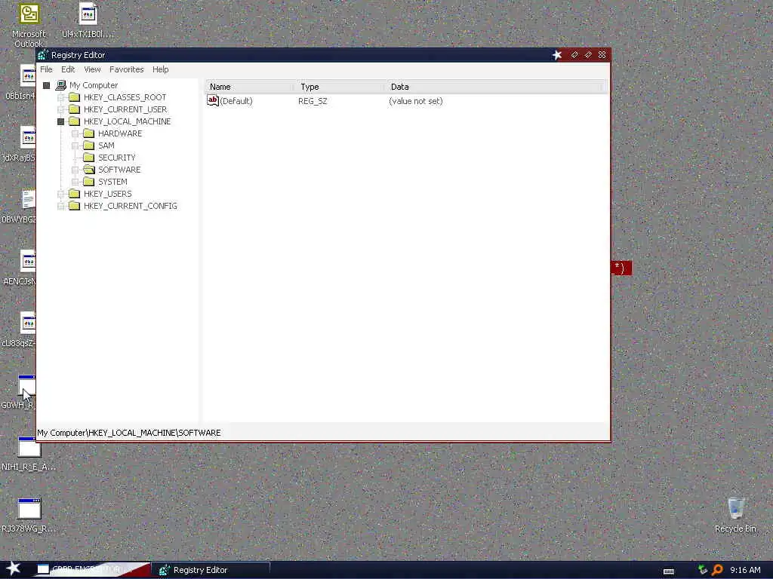Sort values by the Data column header
This screenshot has width=773, height=579.
pos(494,87)
